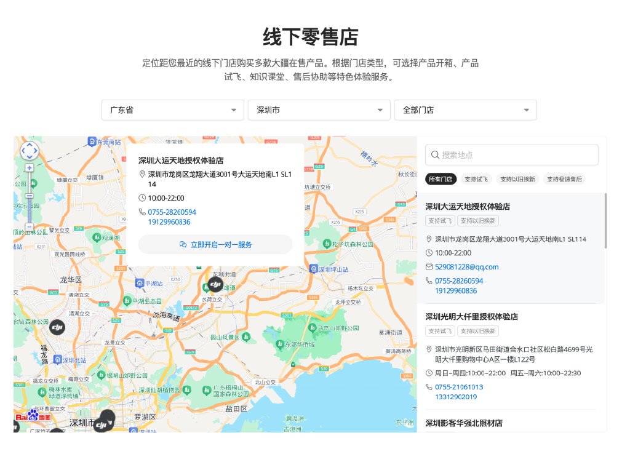This screenshot has width=630, height=454.
Task: Toggle the 支持以旧换新 filter chip
Action: click(517, 179)
